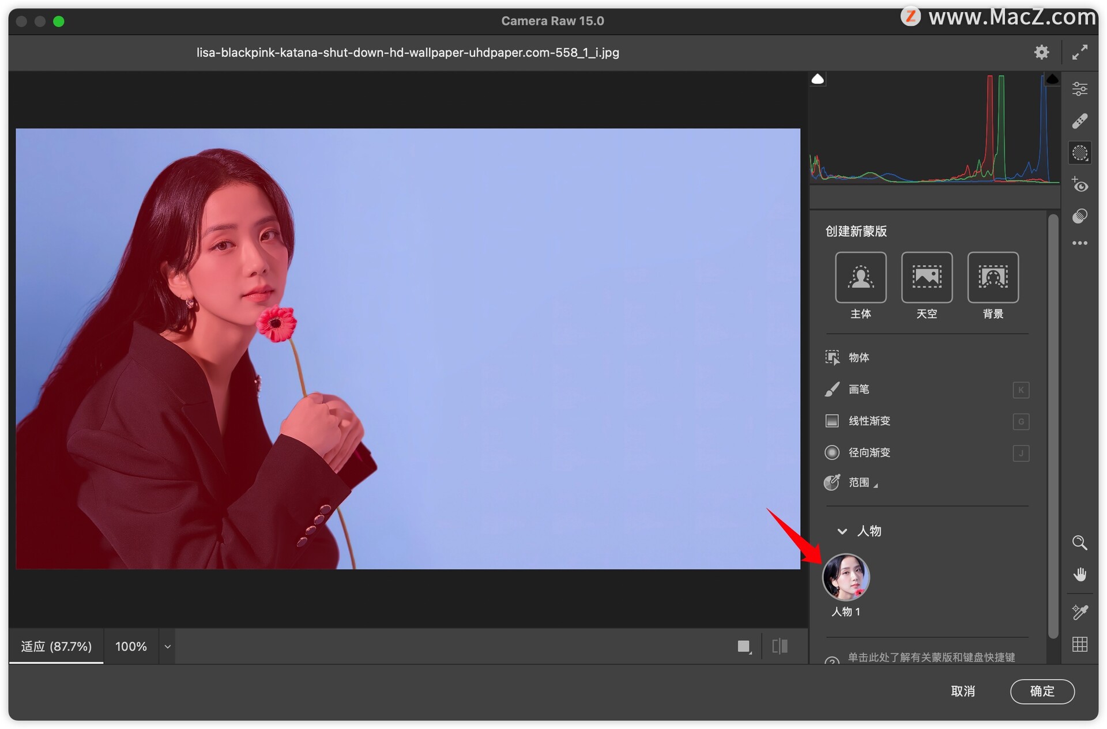Open the Presets panel icon
The height and width of the screenshot is (729, 1107).
click(x=1079, y=216)
